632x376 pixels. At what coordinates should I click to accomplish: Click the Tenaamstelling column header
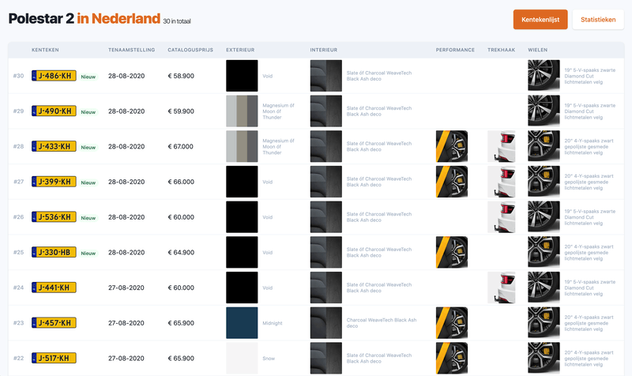click(x=131, y=50)
